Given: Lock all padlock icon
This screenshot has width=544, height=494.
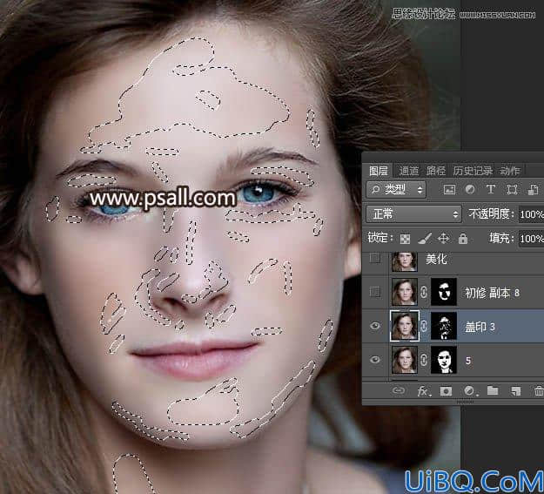Looking at the screenshot, I should click(463, 239).
